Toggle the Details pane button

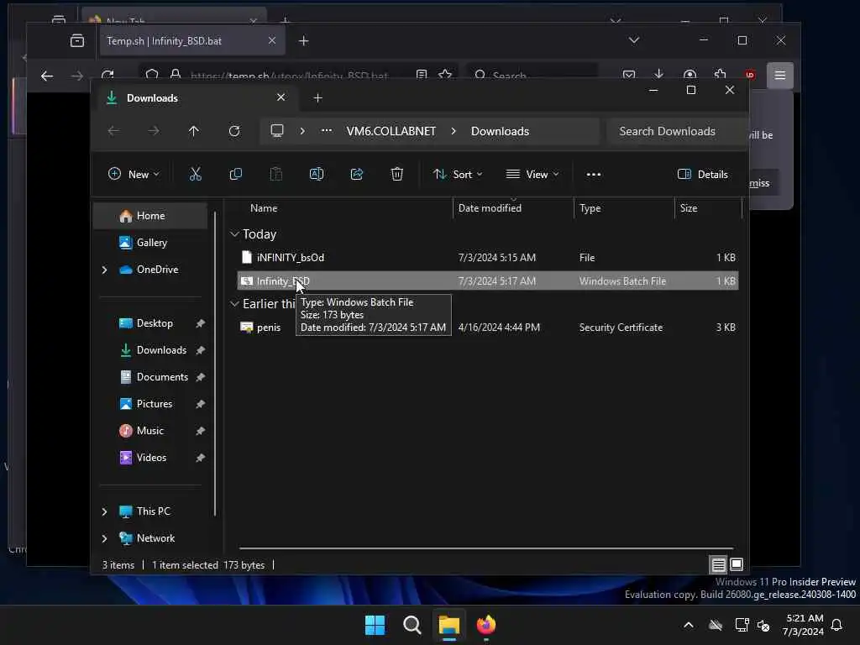(703, 175)
